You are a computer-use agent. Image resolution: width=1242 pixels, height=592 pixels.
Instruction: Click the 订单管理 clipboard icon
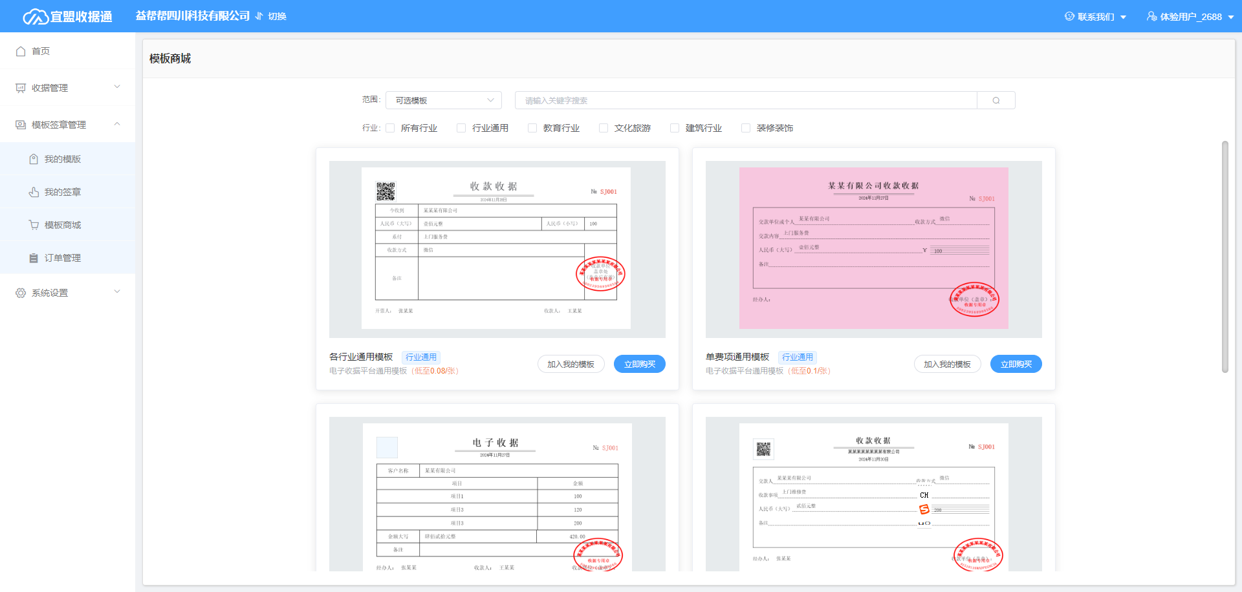click(34, 258)
